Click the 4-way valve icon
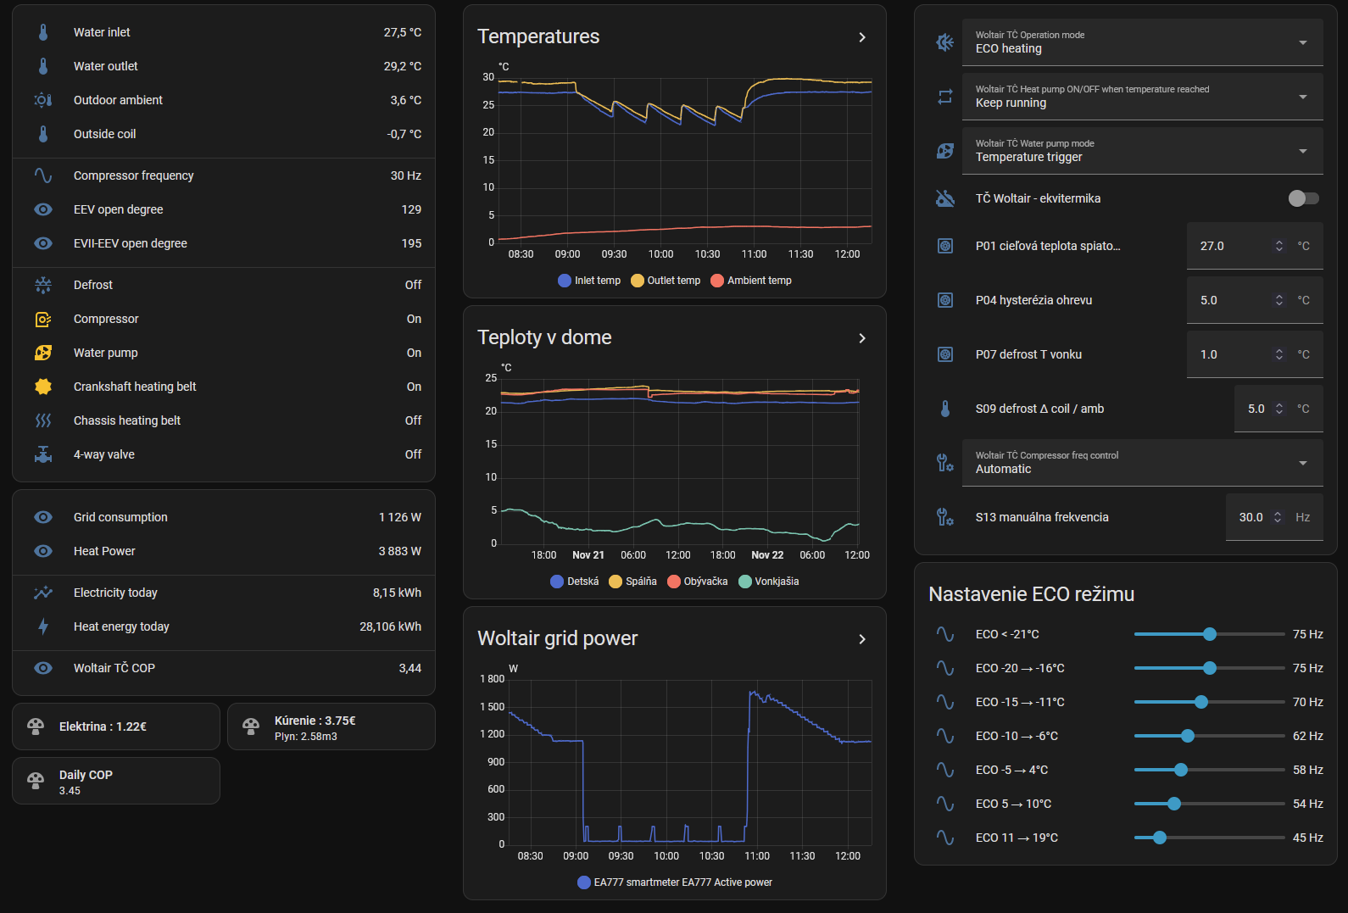The image size is (1348, 913). coord(43,454)
